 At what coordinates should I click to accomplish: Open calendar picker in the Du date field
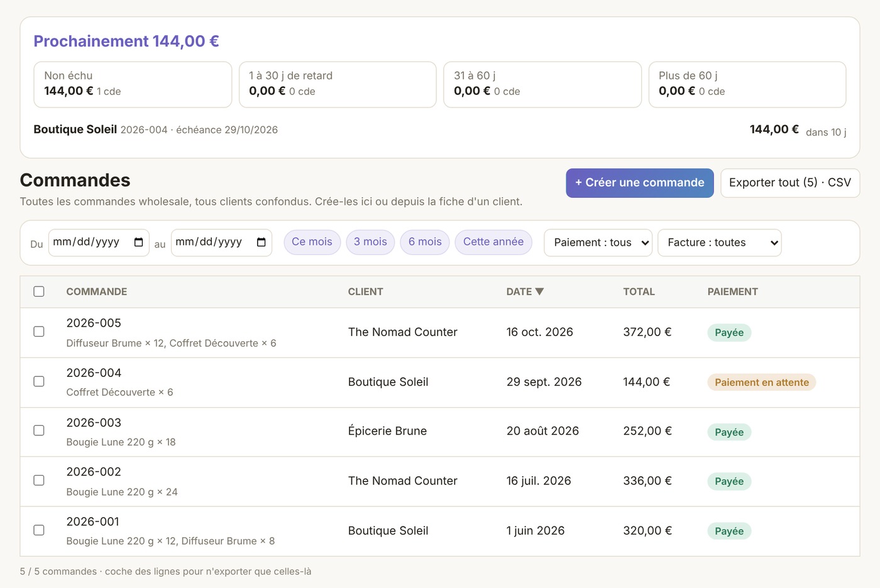(138, 242)
